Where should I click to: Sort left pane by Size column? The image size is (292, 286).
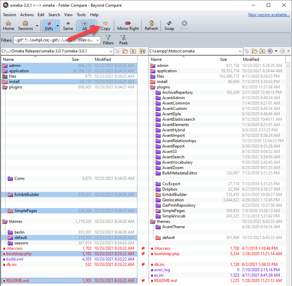[81, 59]
